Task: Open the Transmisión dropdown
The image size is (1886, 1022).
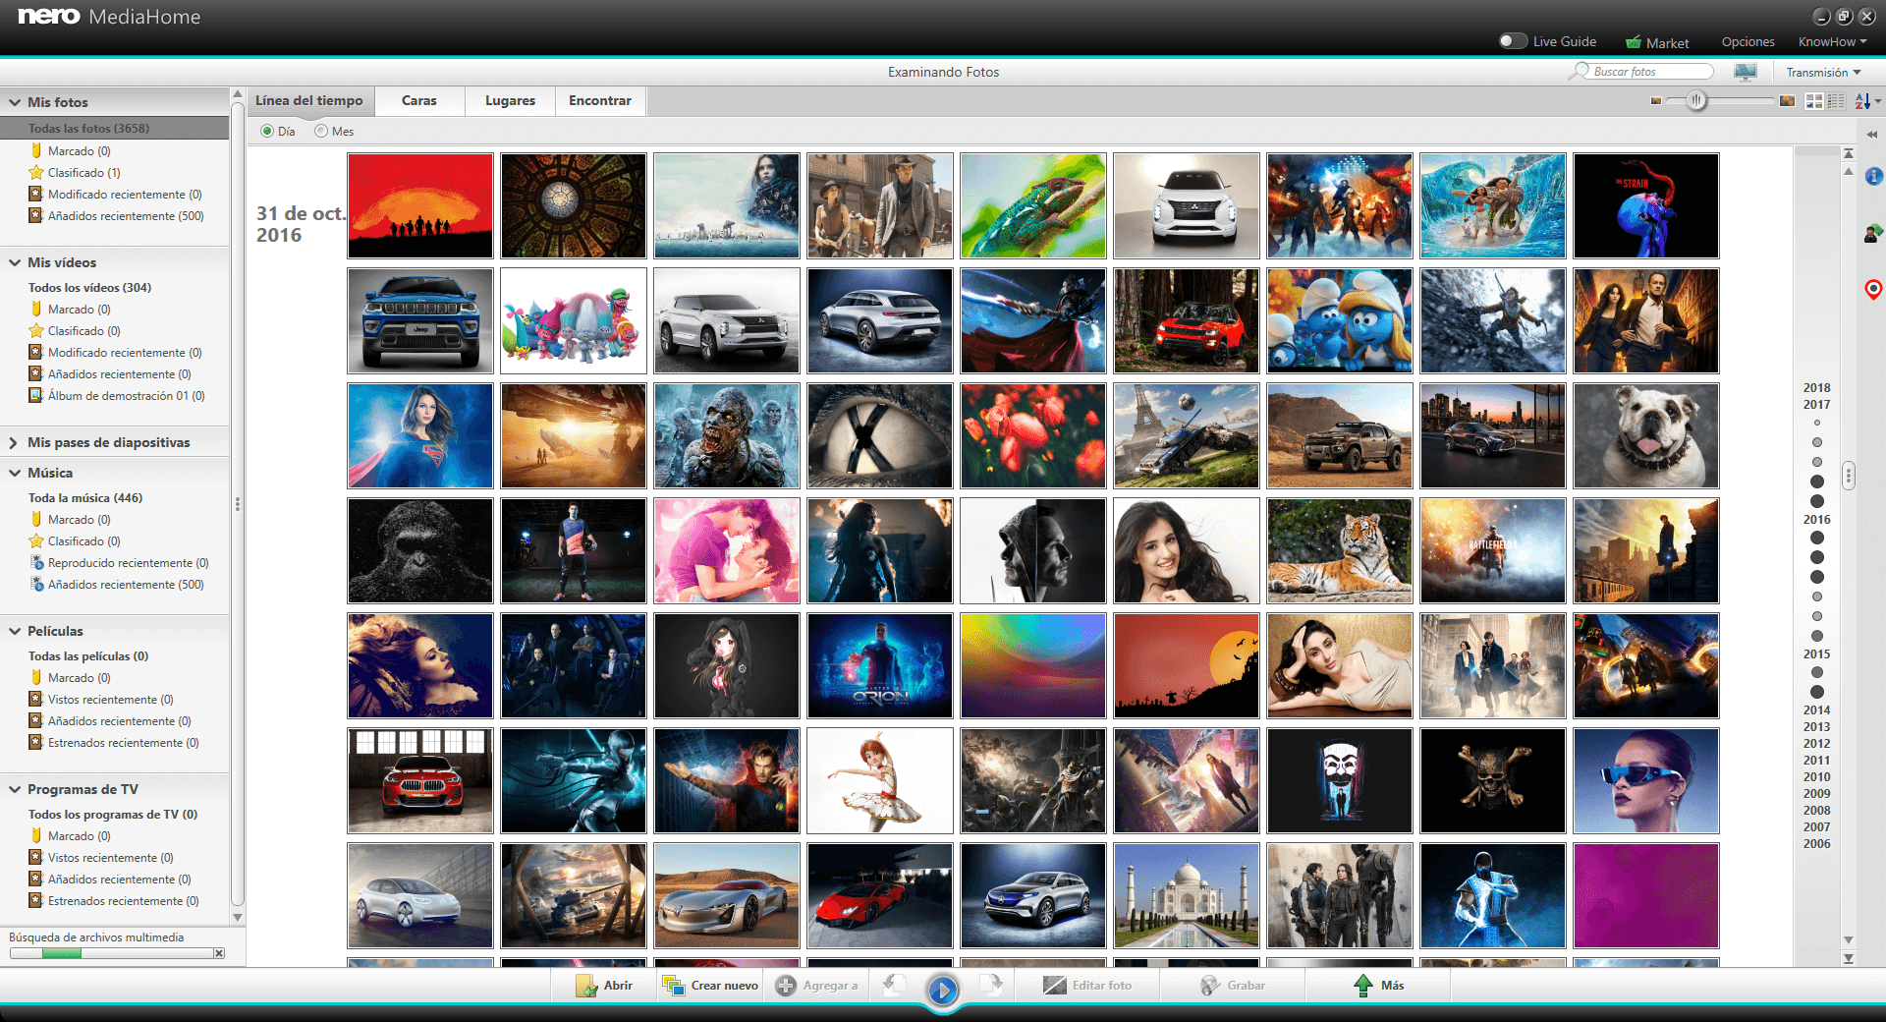Action: point(1823,73)
